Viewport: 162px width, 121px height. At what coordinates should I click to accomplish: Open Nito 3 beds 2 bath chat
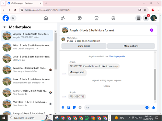(x=27, y=47)
